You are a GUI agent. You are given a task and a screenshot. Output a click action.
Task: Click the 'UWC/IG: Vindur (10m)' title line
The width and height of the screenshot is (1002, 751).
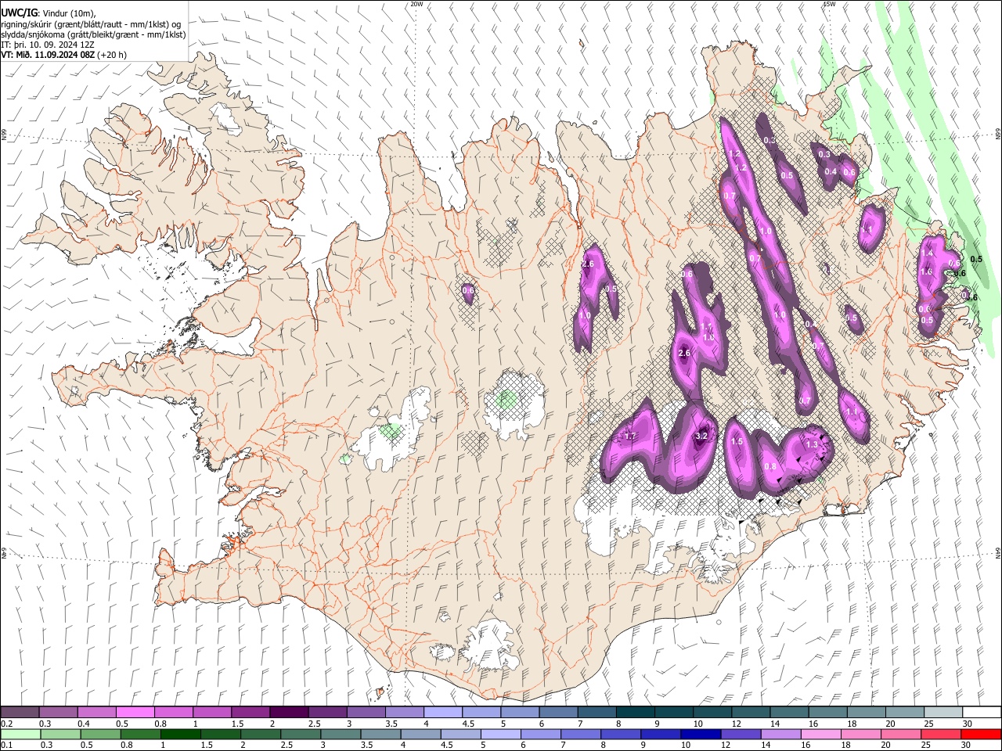tap(48, 13)
